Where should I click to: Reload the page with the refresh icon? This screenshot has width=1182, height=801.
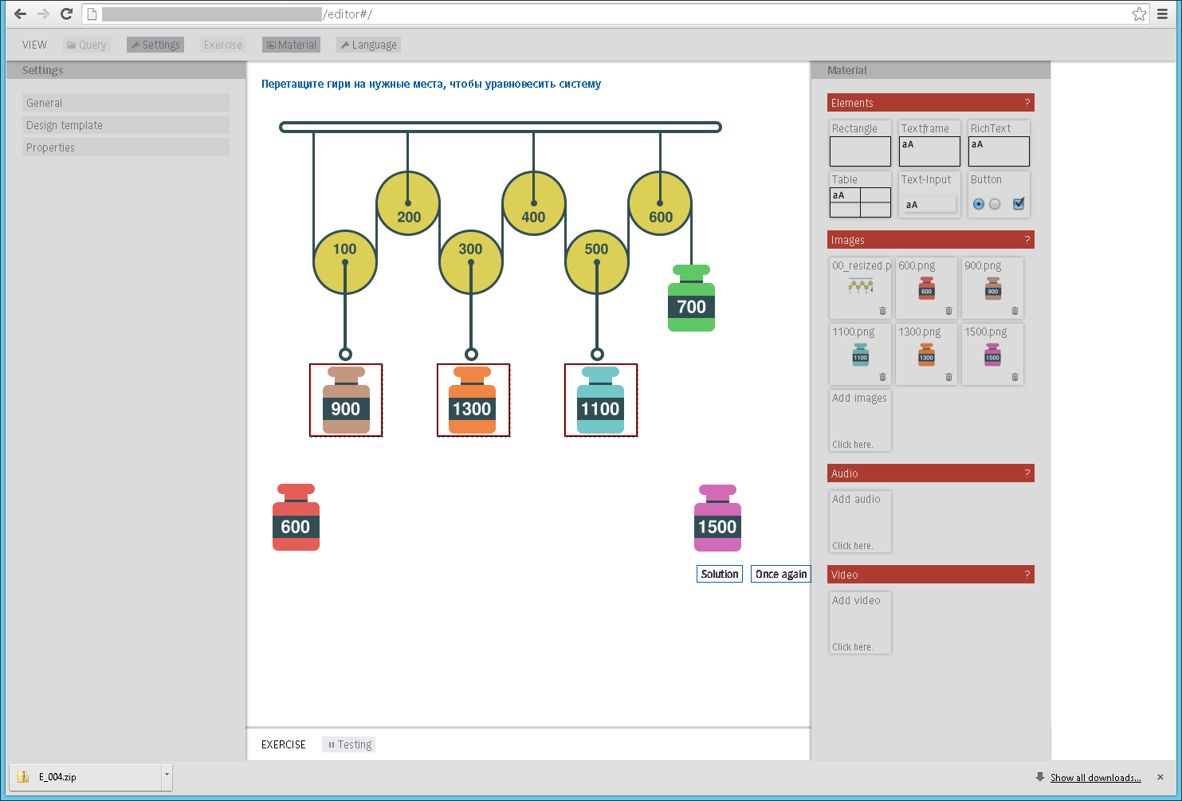pyautogui.click(x=67, y=14)
